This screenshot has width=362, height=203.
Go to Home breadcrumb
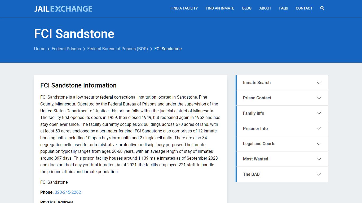coord(39,49)
